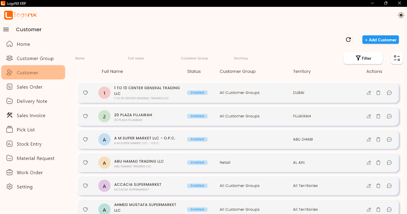Delete 1 TO 10 CENTER GENERAL TRADING
This screenshot has width=407, height=214.
click(378, 93)
